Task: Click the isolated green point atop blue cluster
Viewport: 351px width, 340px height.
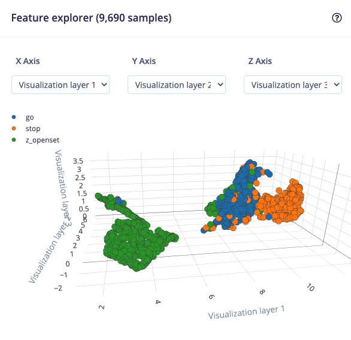Action: pyautogui.click(x=252, y=172)
